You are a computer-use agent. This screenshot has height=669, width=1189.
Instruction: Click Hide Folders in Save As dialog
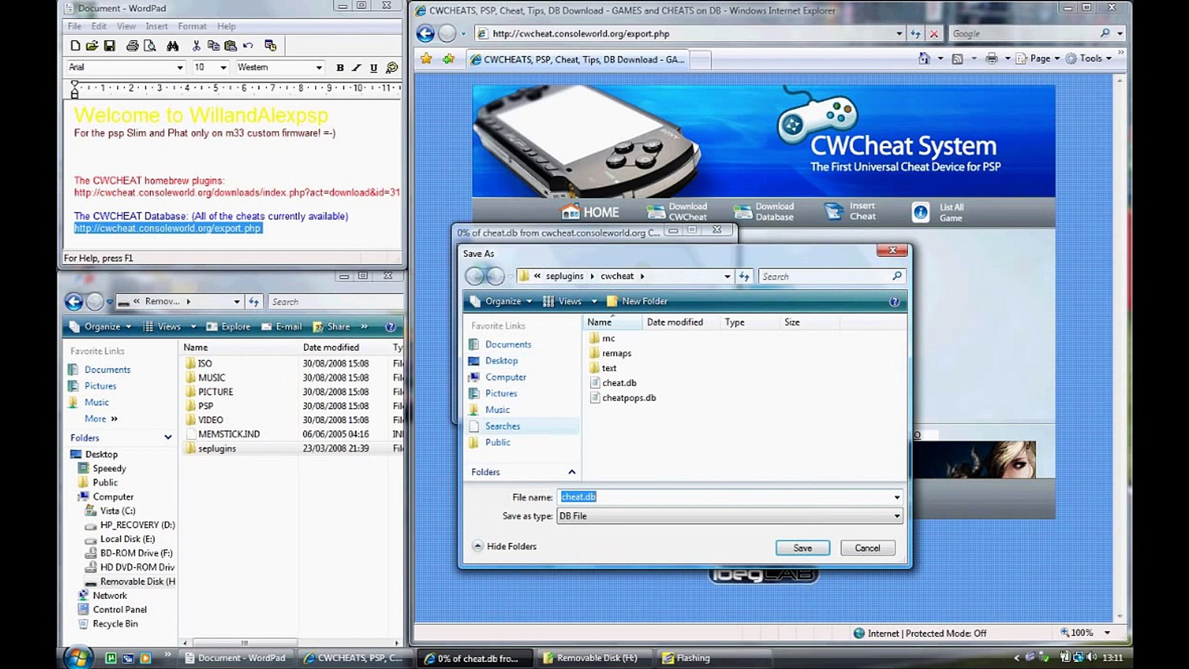(505, 546)
